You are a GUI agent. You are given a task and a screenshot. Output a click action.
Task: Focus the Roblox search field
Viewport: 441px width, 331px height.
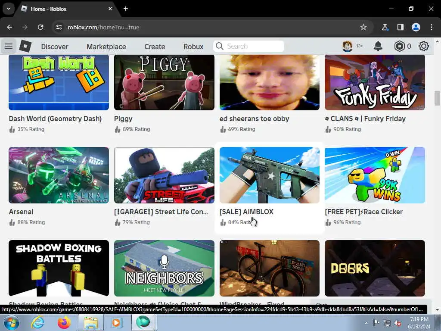(x=249, y=46)
